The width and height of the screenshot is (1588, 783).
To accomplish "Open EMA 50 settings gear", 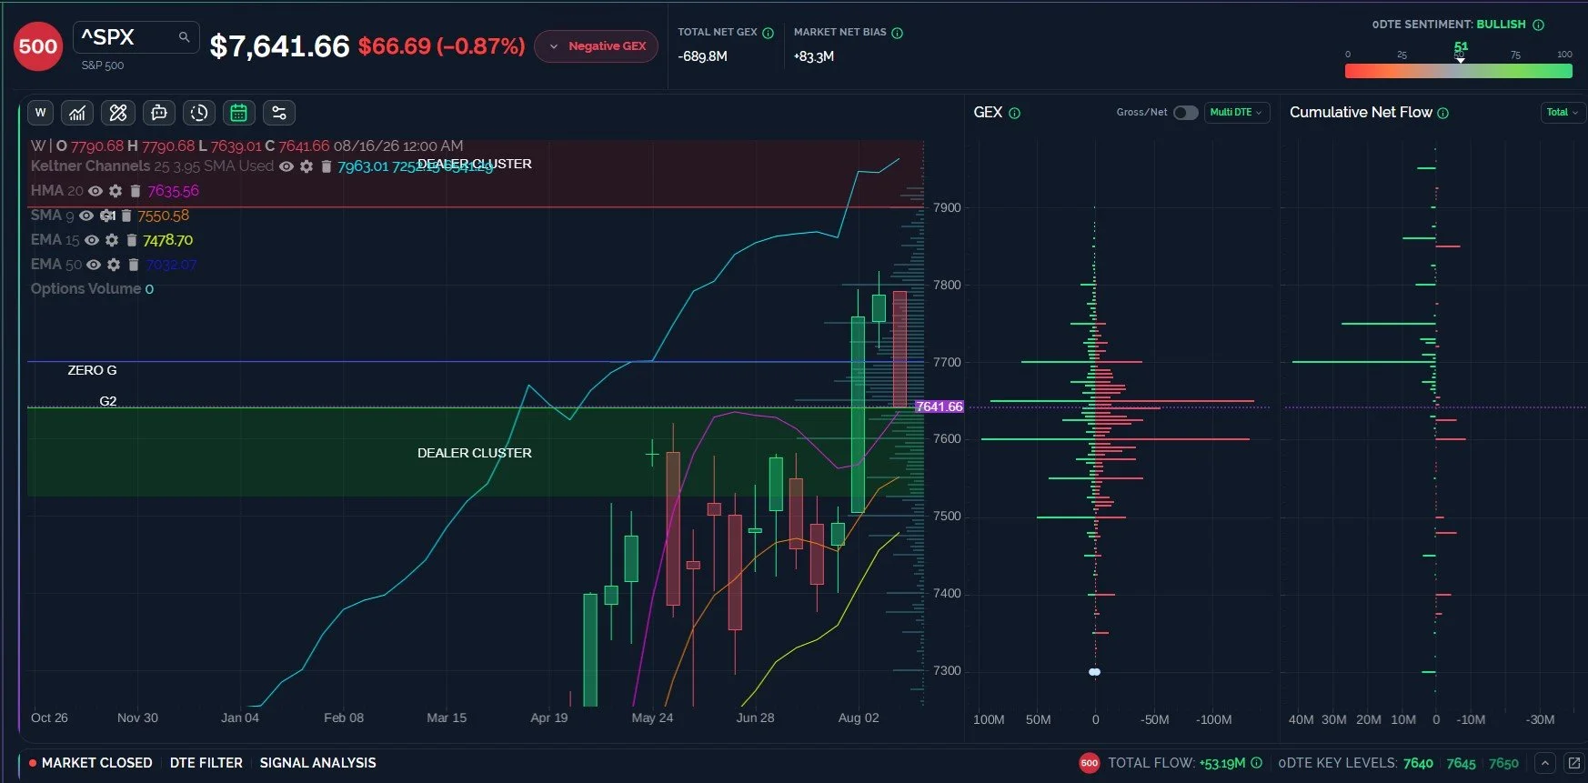I will point(114,265).
